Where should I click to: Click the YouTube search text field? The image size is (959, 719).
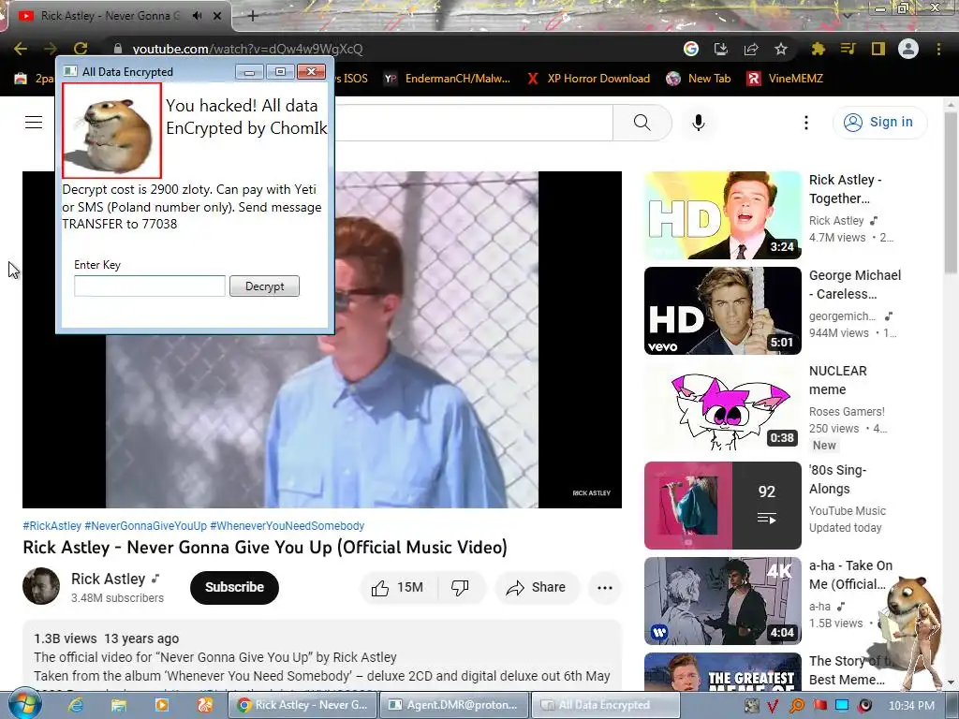pyautogui.click(x=474, y=123)
